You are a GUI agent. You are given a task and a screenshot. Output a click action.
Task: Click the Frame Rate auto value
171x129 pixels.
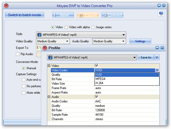coord(98,88)
